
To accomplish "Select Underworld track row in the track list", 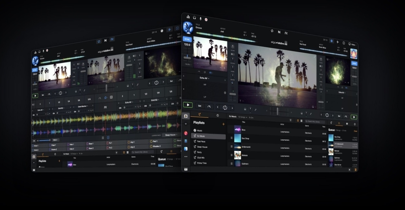I will pos(277,147).
